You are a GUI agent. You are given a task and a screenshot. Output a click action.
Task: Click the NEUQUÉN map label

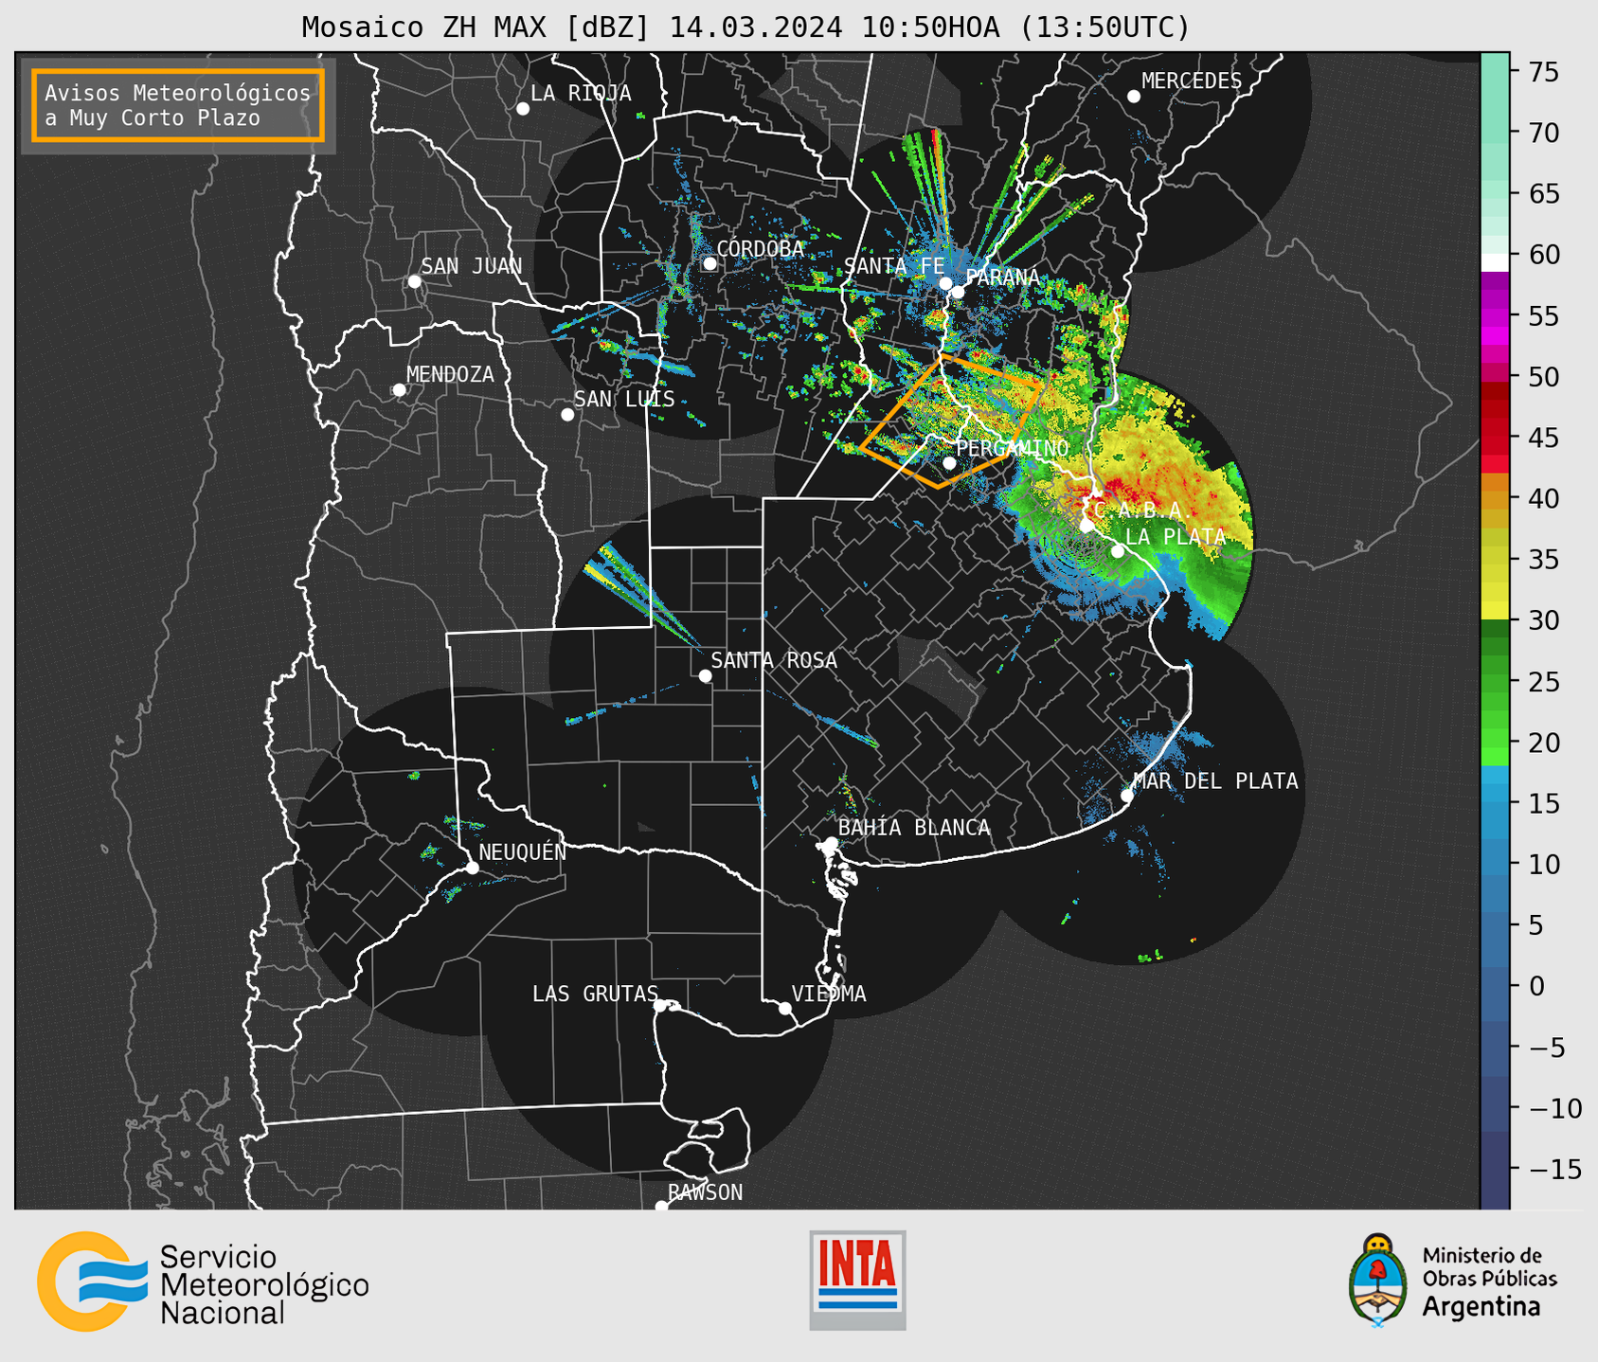click(523, 851)
